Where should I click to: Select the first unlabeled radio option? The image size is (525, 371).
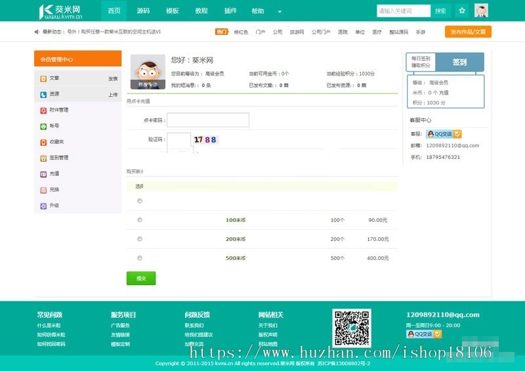[140, 201]
